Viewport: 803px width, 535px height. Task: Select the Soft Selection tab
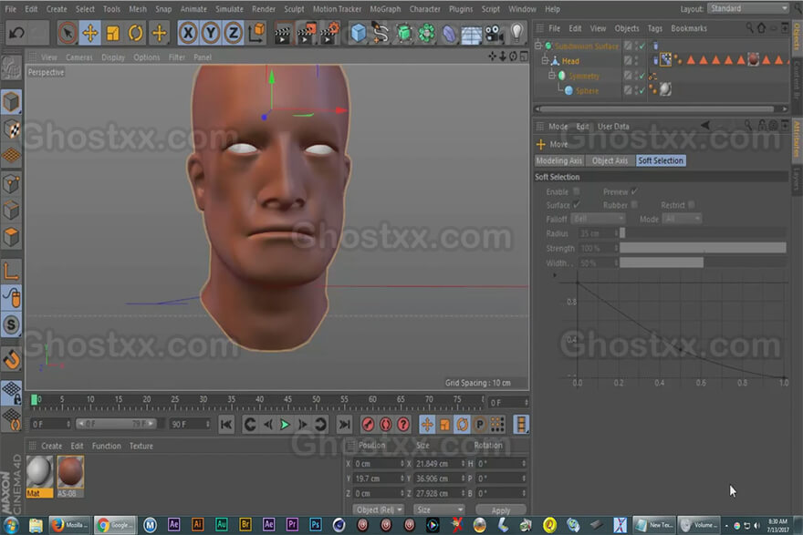(x=661, y=160)
